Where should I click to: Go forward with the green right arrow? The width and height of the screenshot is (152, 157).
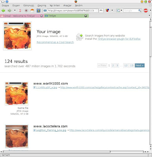(9, 11)
